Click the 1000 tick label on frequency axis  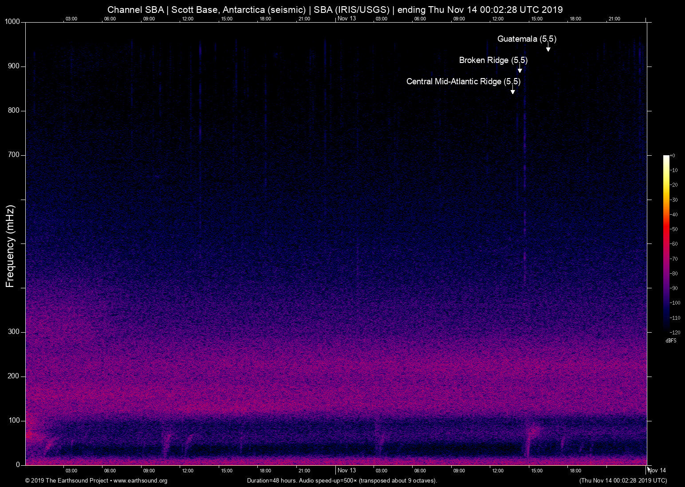coord(12,22)
